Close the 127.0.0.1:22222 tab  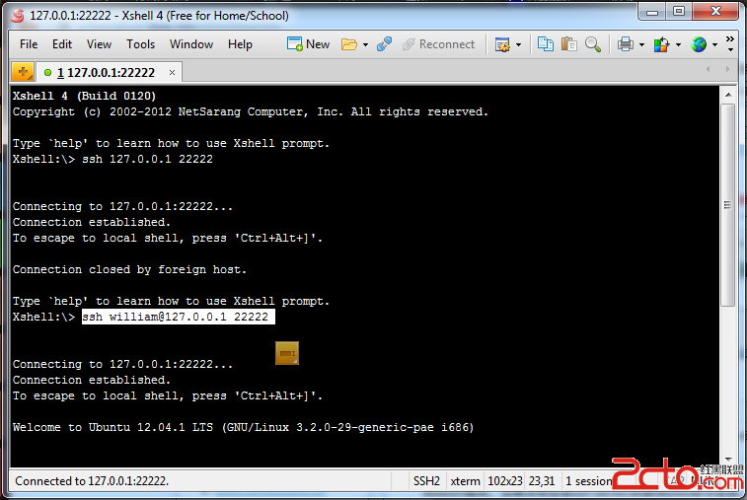click(172, 72)
